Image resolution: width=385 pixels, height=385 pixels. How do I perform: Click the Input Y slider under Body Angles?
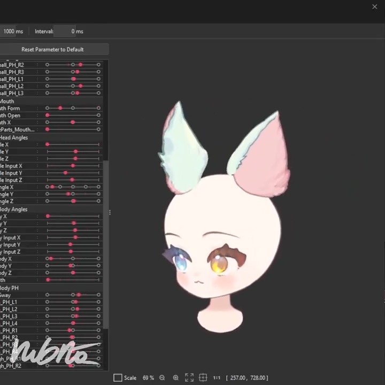tap(73, 244)
